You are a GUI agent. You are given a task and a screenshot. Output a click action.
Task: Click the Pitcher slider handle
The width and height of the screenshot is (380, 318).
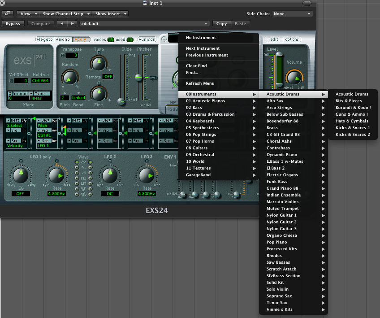click(x=138, y=78)
